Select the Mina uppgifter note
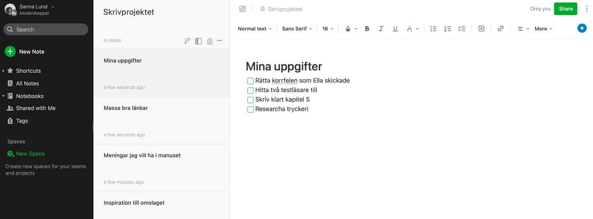The height and width of the screenshot is (219, 593). tap(161, 73)
